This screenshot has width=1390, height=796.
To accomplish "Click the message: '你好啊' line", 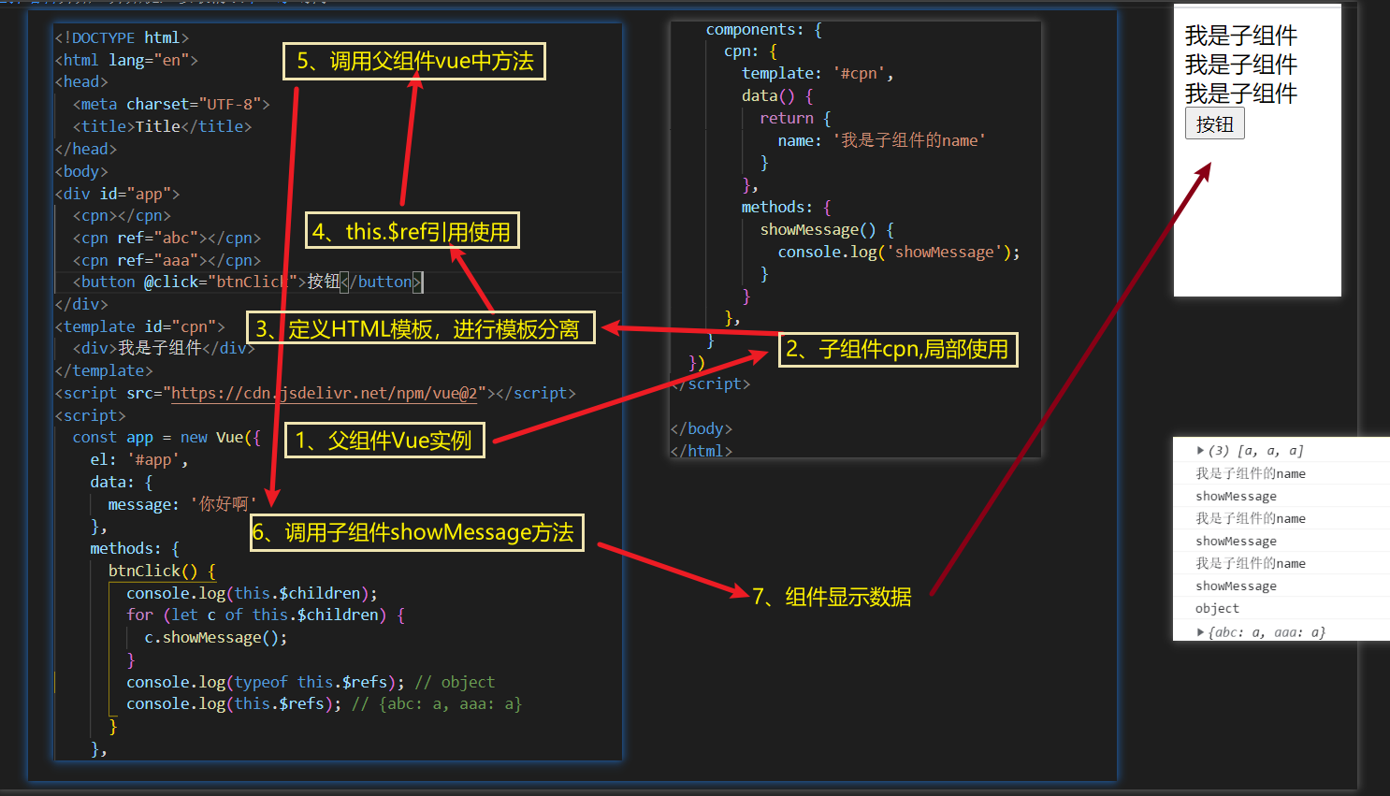I will click(x=182, y=504).
